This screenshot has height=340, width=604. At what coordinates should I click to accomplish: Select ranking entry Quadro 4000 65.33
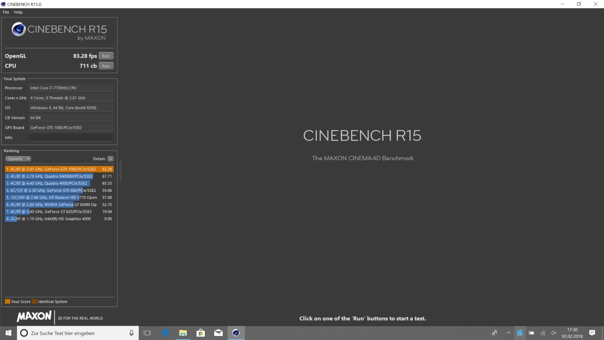tap(59, 183)
